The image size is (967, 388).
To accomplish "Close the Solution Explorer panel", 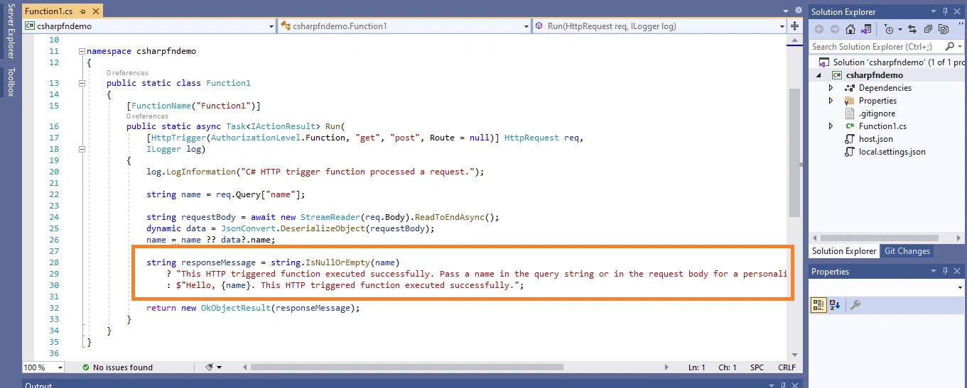I will (957, 11).
